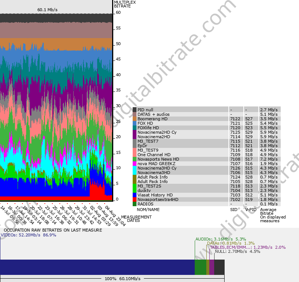The height and width of the screenshot is (282, 299).
Task: Select the Viasat History HD row label
Action: click(x=155, y=195)
